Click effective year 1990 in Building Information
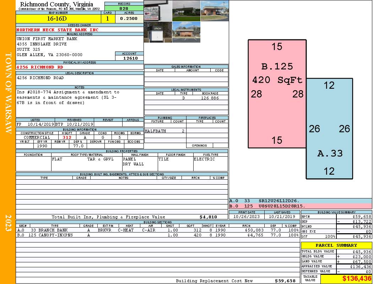This screenshot has width=373, height=284. coord(42,146)
